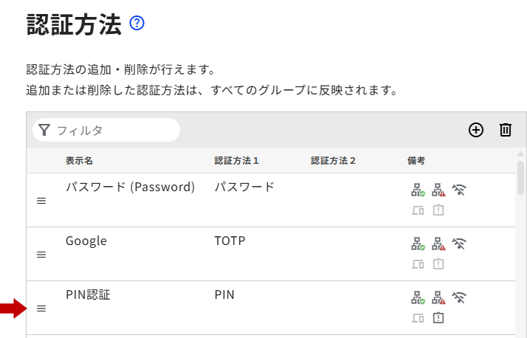Select the パスワード (Password) row name
The image size is (527, 338).
pos(130,187)
